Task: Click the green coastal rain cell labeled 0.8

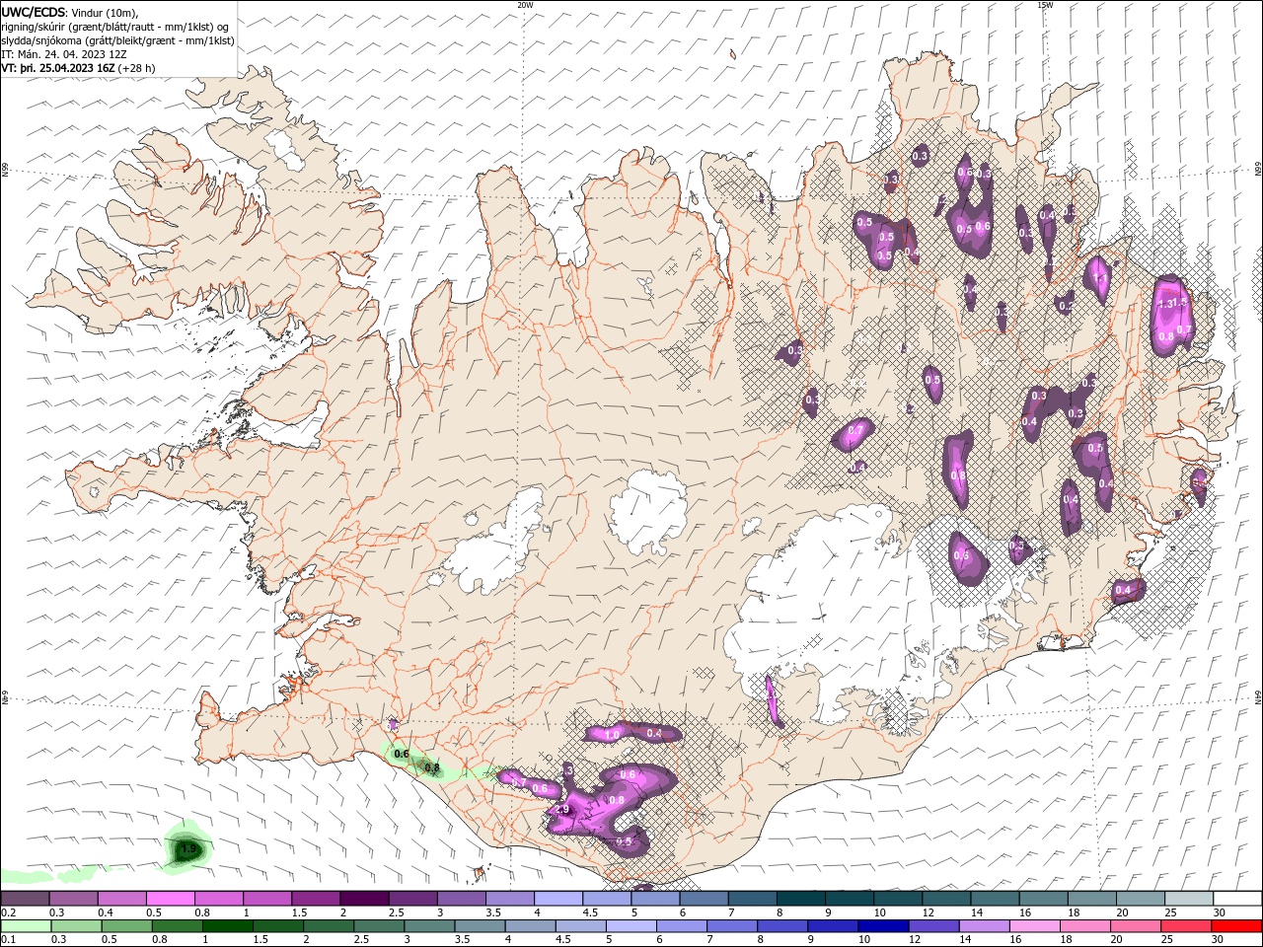Action: 431,767
